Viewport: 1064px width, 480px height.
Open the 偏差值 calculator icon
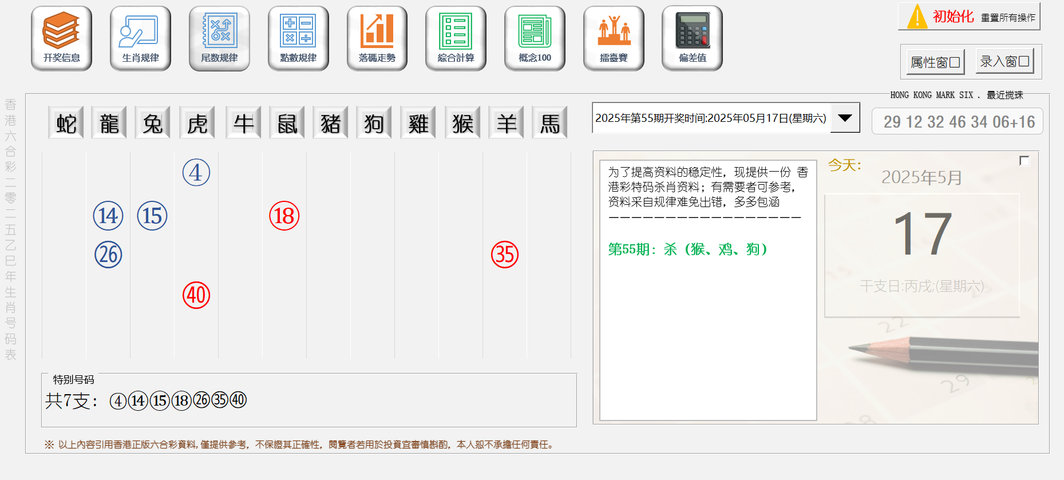pyautogui.click(x=693, y=38)
